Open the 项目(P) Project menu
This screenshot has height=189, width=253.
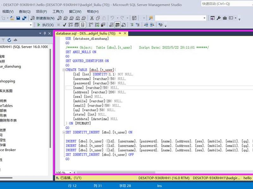pos(41,12)
